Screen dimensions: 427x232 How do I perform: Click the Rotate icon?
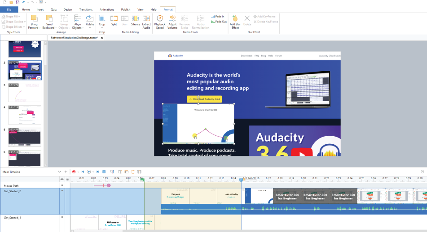(x=89, y=18)
